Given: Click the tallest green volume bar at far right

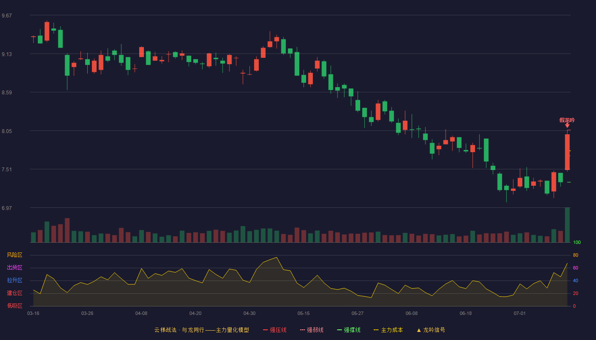Looking at the screenshot, I should (567, 225).
